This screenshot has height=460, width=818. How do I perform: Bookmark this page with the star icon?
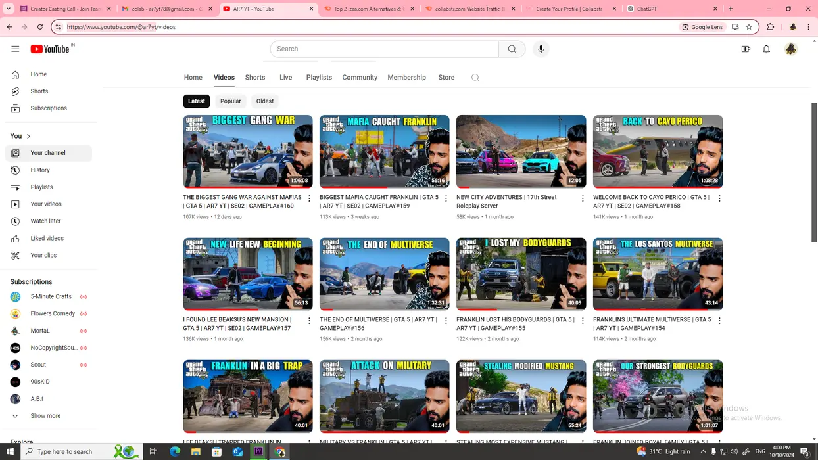tap(749, 27)
